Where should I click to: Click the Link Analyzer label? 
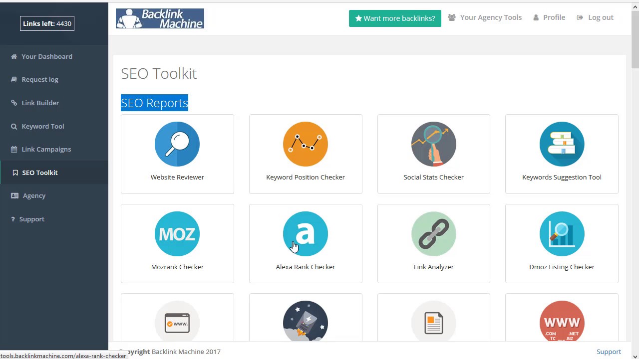pos(433,267)
